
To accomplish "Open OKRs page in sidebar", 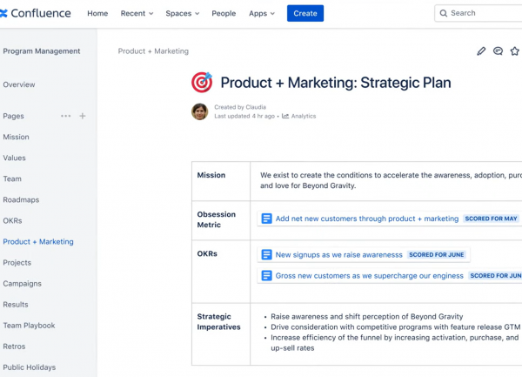I will tap(13, 221).
